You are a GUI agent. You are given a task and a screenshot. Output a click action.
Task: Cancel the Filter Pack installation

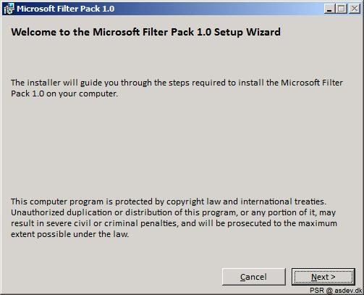pyautogui.click(x=254, y=277)
